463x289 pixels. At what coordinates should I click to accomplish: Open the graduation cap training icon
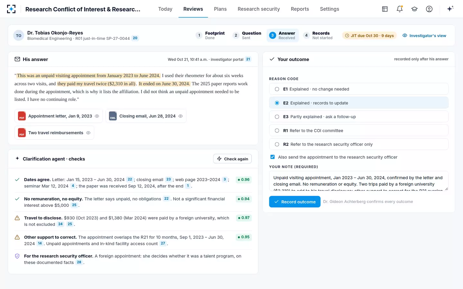[x=414, y=9]
